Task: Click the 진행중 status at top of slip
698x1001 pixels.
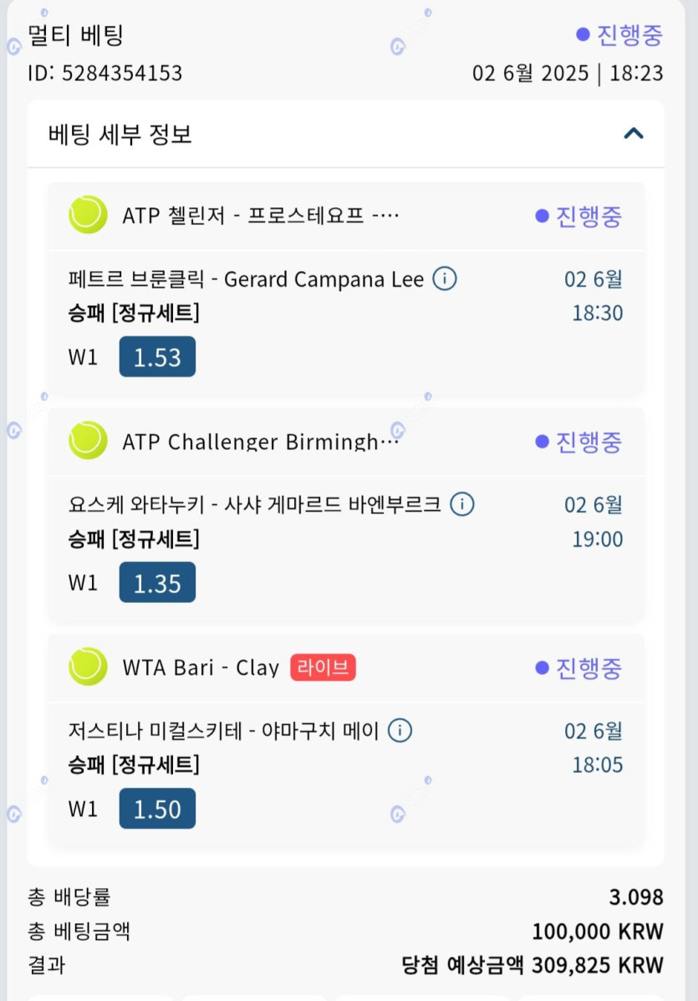Action: (x=619, y=34)
